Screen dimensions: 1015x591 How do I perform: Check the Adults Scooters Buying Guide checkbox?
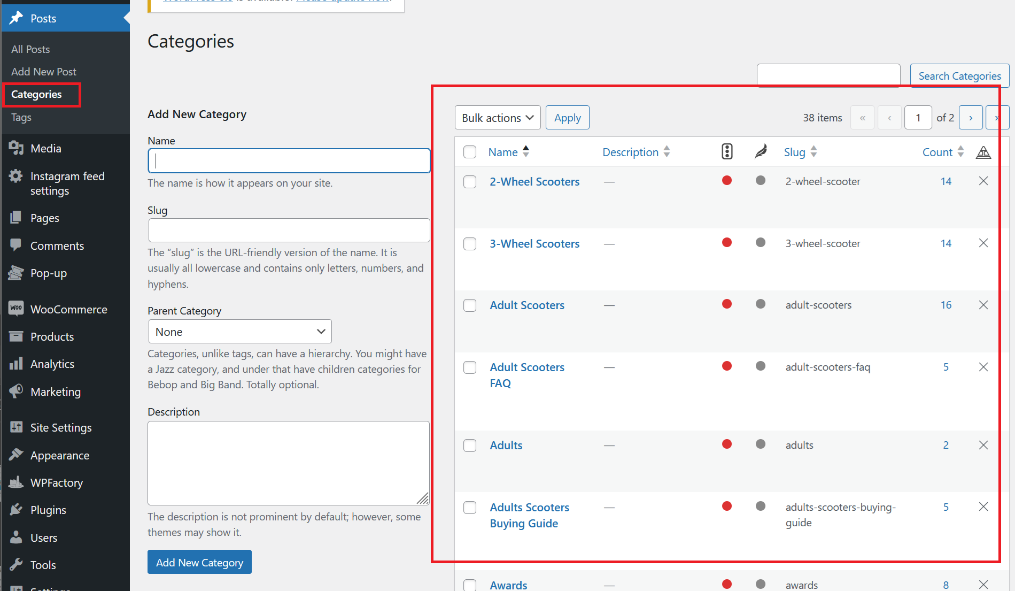pyautogui.click(x=470, y=508)
